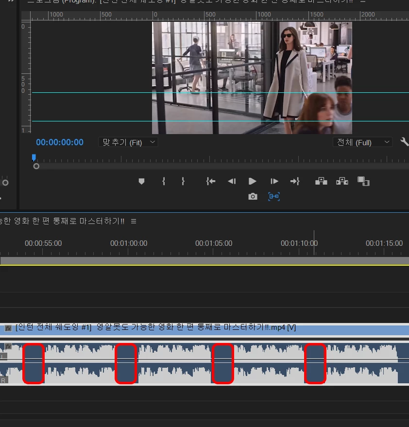The image size is (409, 427).
Task: Play the program sequence
Action: (253, 181)
